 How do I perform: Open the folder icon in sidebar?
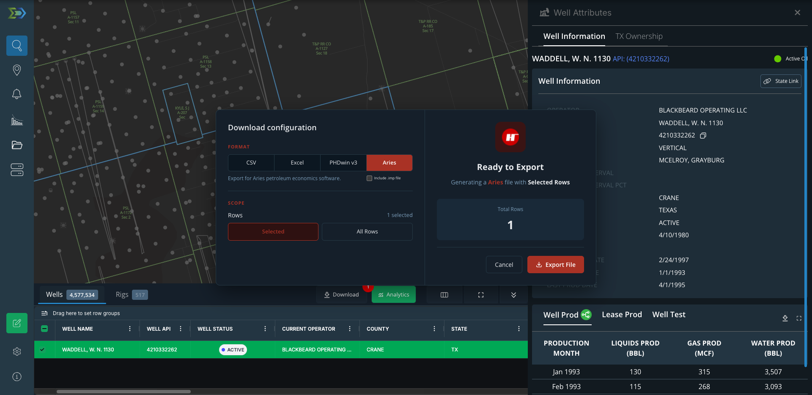pos(17,145)
